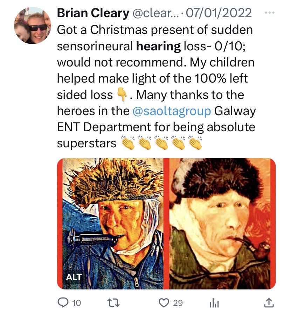
Task: Visit the @saoltagroup mention link
Action: 172,111
